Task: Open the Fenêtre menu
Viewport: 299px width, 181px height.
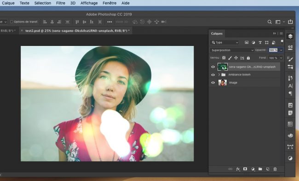Action: [109, 3]
